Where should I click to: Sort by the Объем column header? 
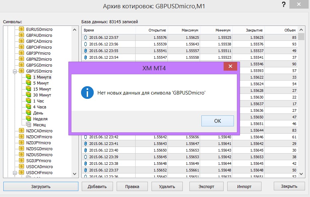click(x=281, y=30)
